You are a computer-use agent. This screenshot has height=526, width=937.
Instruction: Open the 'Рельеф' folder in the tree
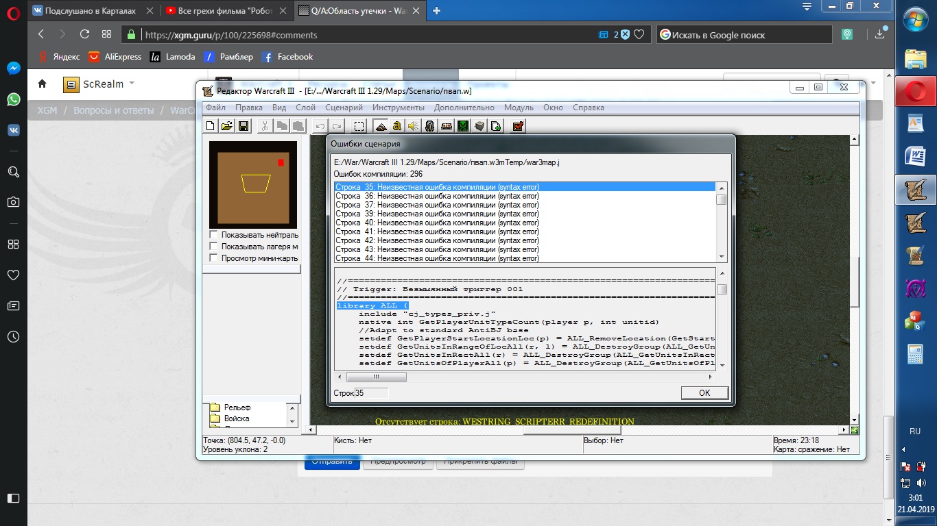[237, 408]
